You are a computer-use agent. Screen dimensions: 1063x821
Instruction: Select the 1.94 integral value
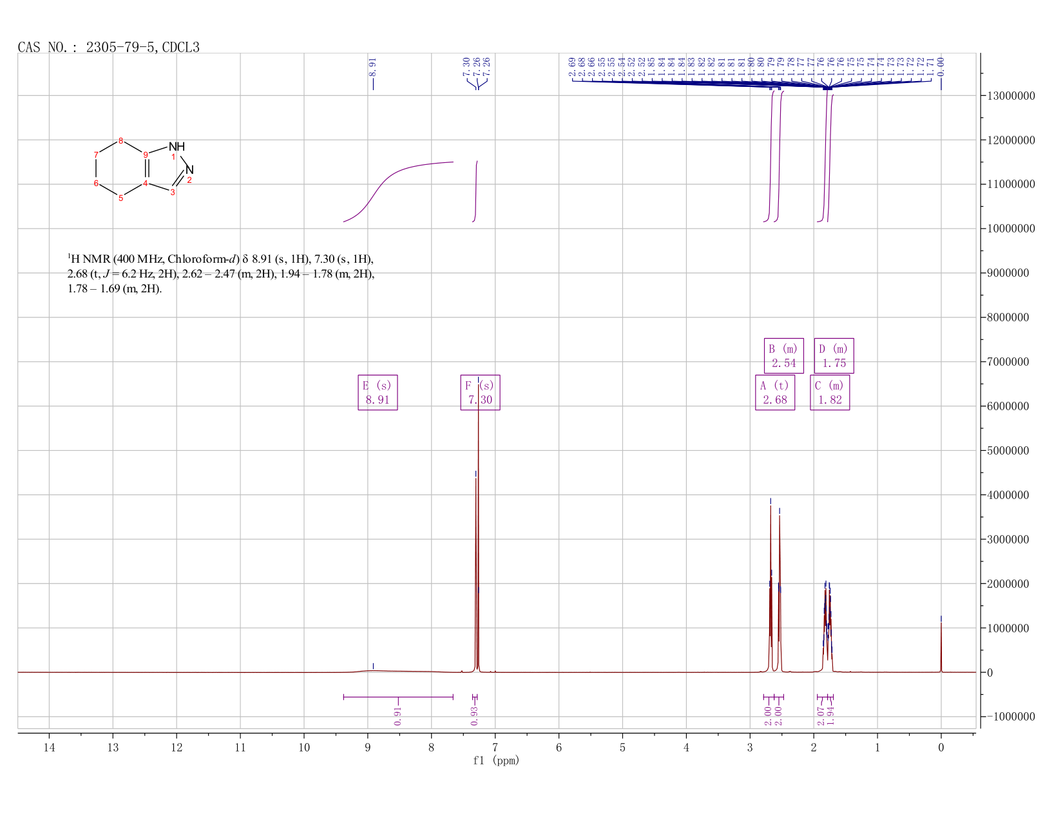[830, 715]
